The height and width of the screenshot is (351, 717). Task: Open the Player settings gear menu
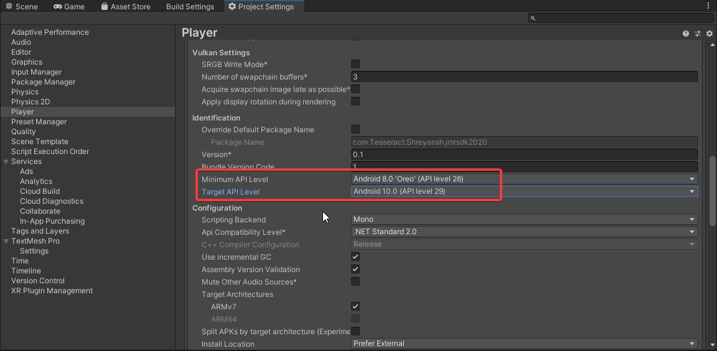point(709,34)
